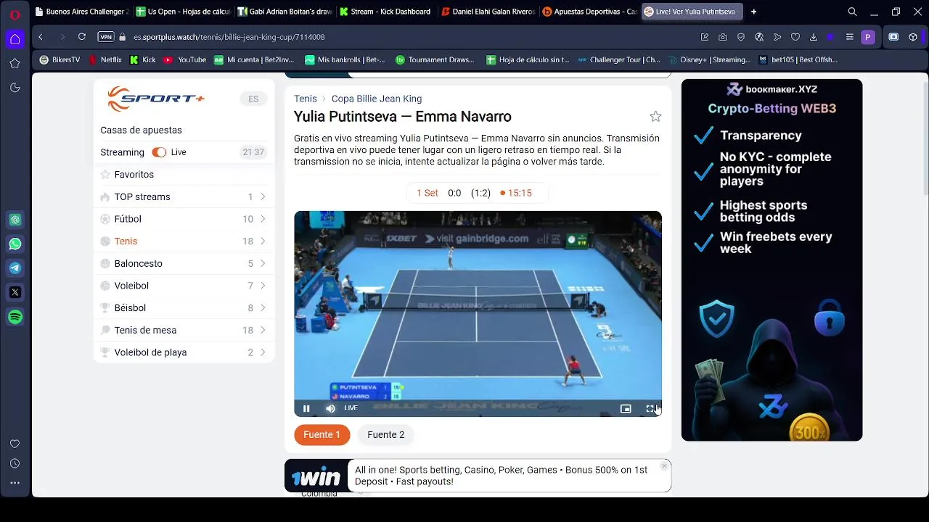Viewport: 929px width, 522px height.
Task: Open Telegram in the Opera sidebar
Action: 15,268
